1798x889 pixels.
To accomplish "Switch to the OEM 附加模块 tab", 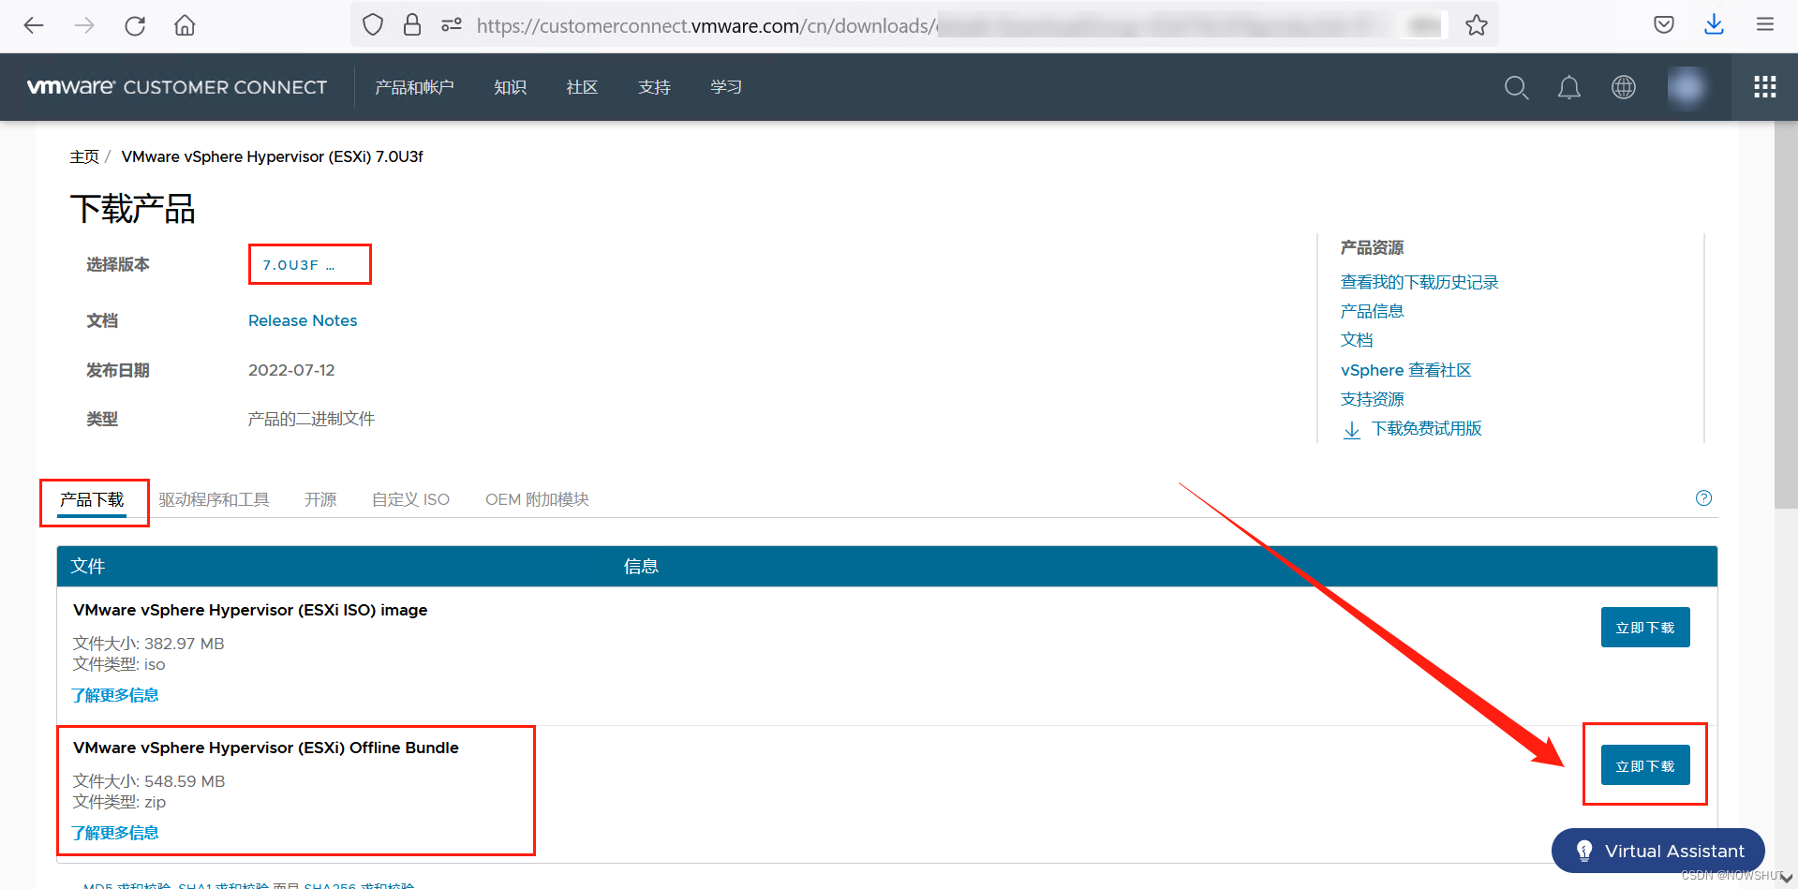I will (x=537, y=500).
